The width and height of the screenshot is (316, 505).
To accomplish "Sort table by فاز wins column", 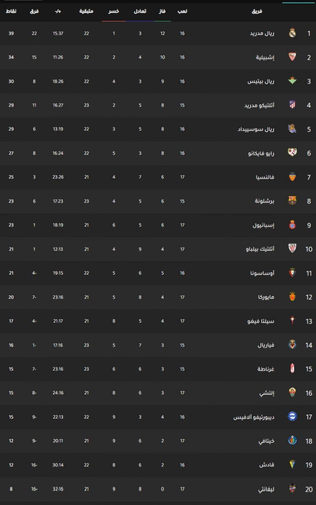I will (163, 11).
